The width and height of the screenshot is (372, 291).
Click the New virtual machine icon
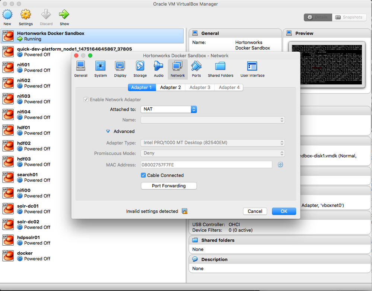point(7,17)
